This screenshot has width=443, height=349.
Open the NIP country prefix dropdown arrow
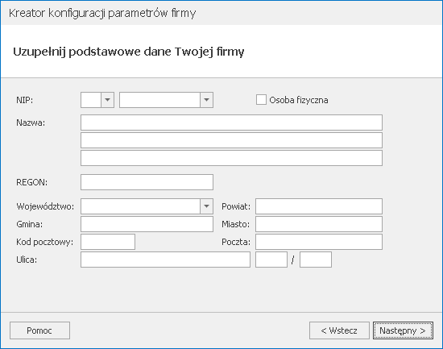[107, 100]
